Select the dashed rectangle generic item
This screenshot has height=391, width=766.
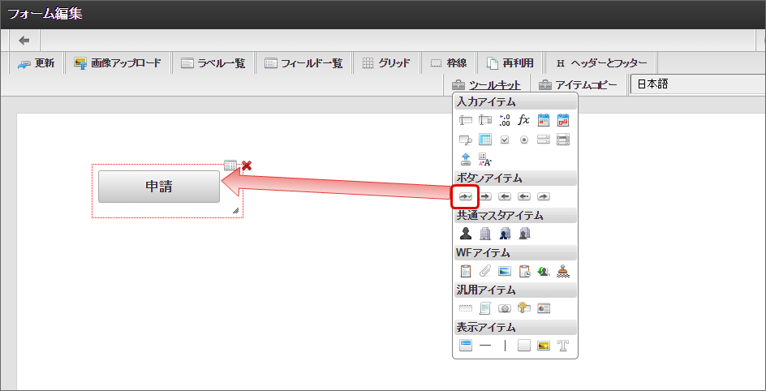coord(466,308)
